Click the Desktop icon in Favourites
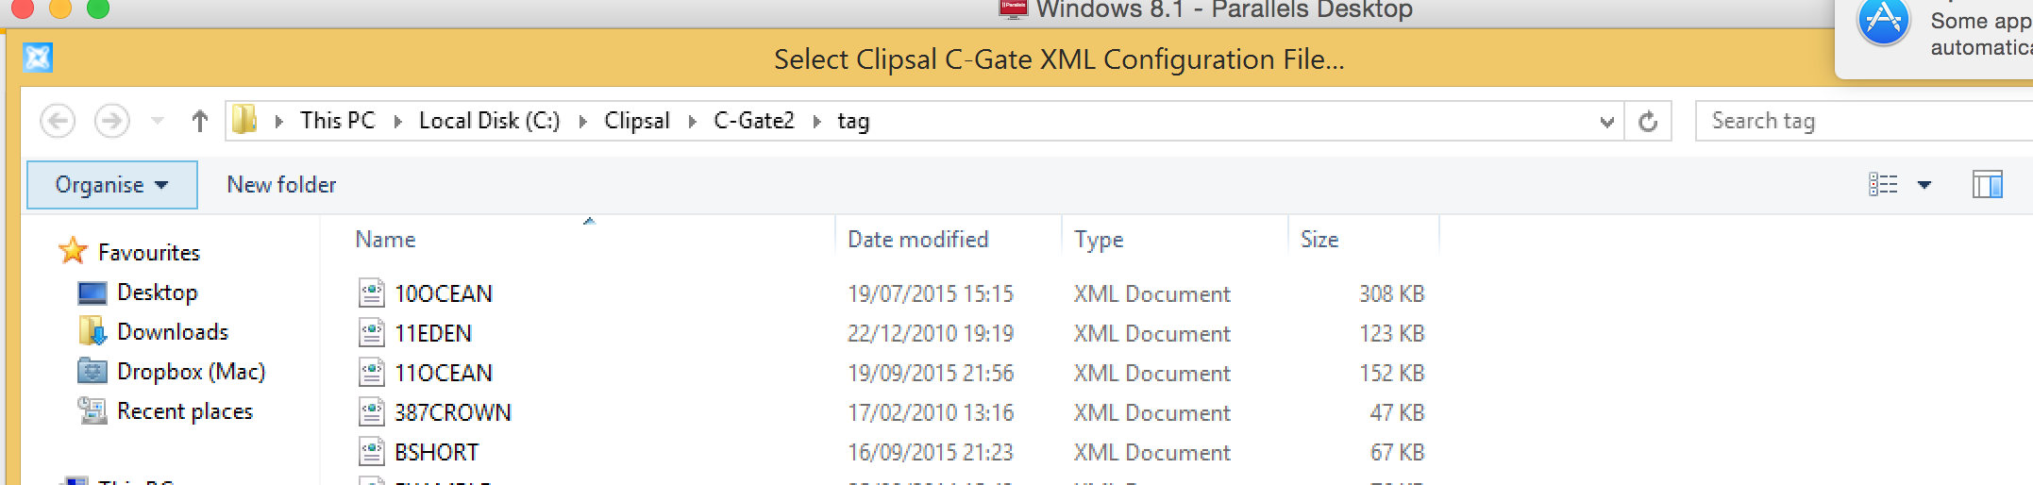 pyautogui.click(x=92, y=293)
